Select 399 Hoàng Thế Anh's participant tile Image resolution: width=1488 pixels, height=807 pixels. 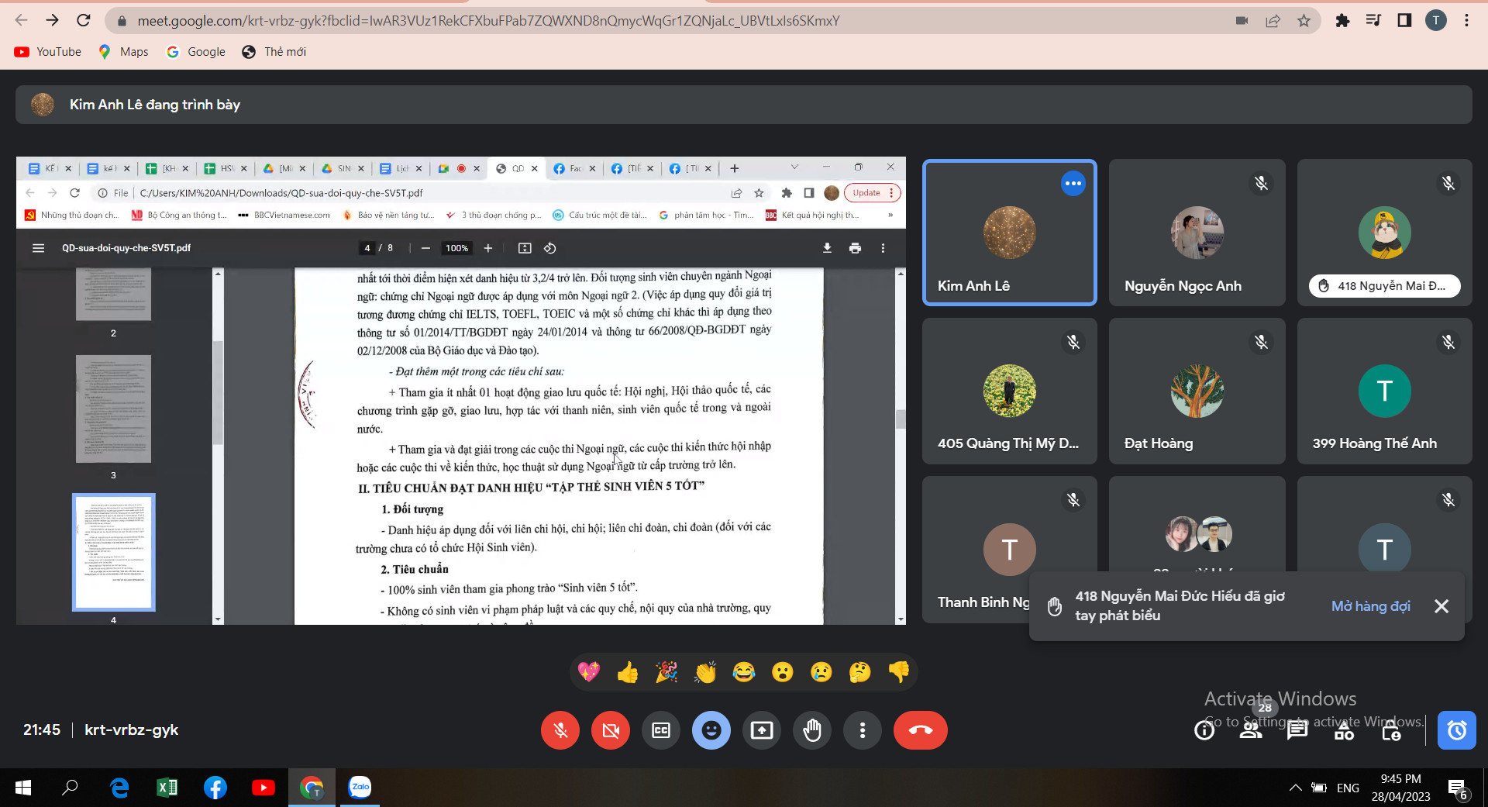[1385, 391]
